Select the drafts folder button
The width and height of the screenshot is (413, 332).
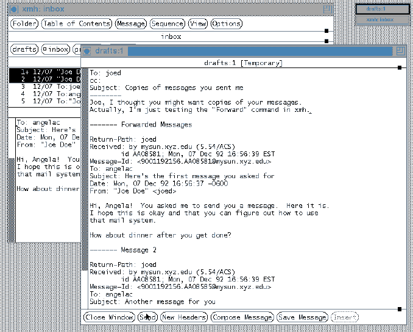24,49
